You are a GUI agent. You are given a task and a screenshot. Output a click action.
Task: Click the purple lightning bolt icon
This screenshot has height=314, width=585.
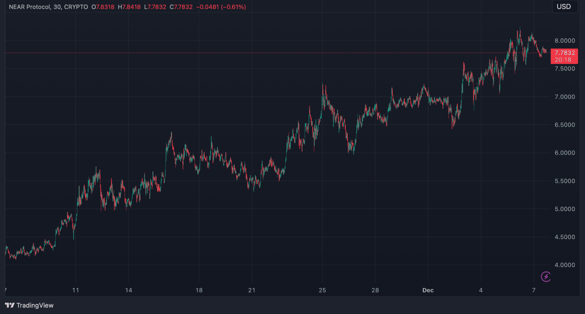546,277
